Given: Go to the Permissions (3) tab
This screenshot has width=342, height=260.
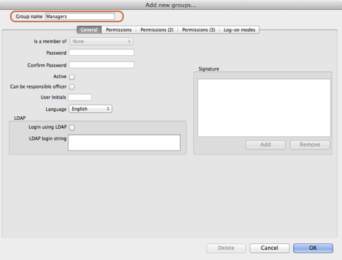Looking at the screenshot, I should point(198,30).
